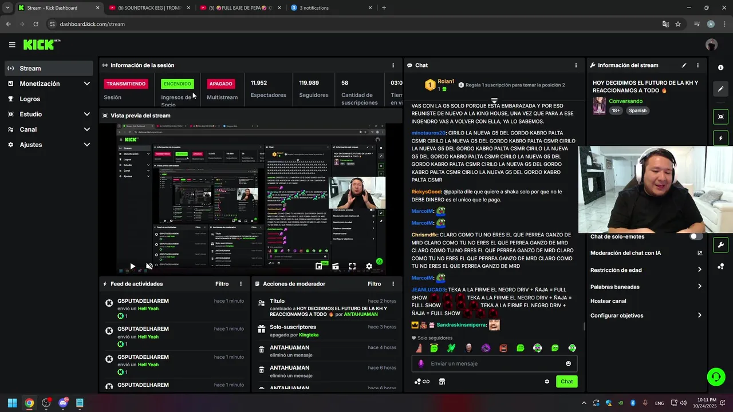Select the angry red face emote
The width and height of the screenshot is (733, 412).
tap(503, 348)
